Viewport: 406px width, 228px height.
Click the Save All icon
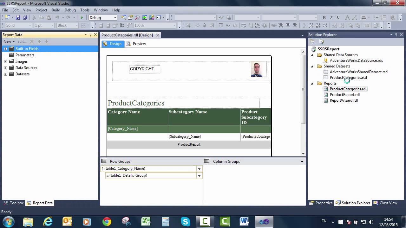point(25,18)
